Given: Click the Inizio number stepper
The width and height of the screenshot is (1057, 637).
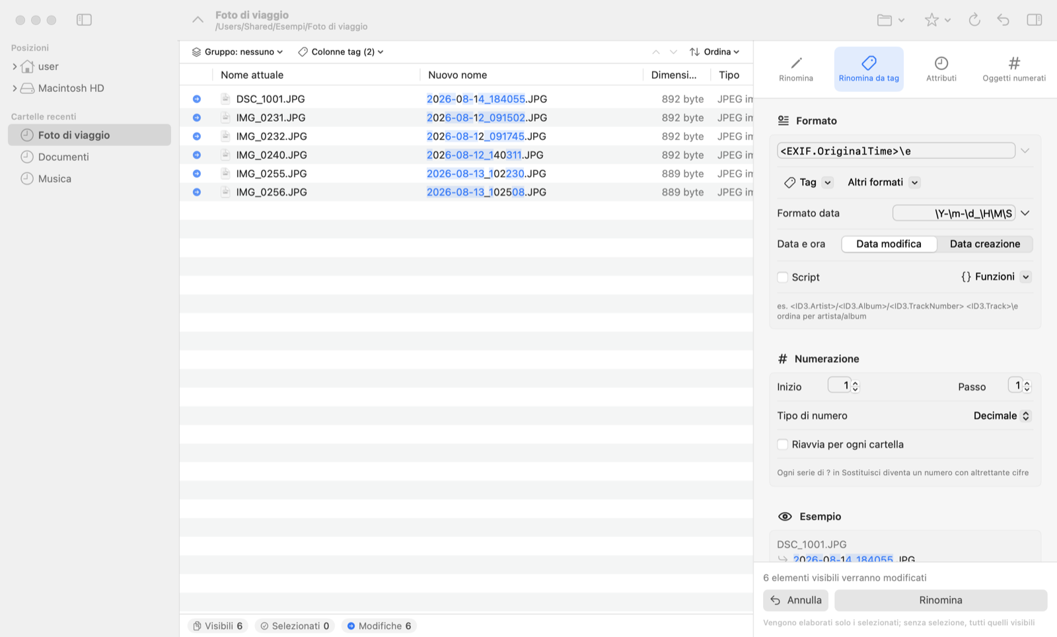Looking at the screenshot, I should click(855, 386).
